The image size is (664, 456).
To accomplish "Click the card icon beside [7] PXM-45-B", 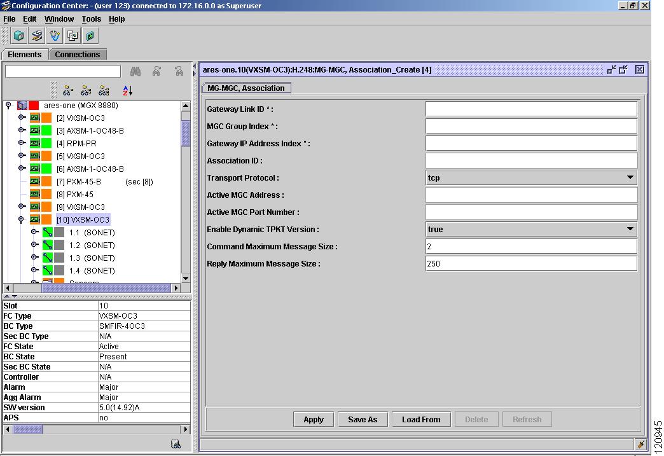I will point(35,182).
